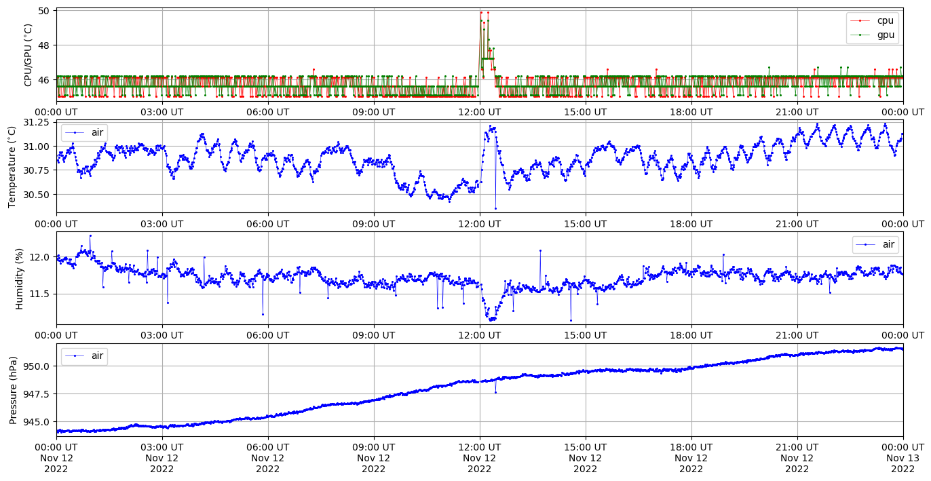Click the CPU/GPU (°C) axis label
931x481 pixels.
point(28,55)
